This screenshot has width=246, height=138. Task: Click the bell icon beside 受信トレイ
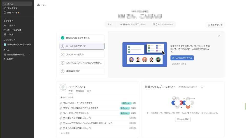(x=5, y=13)
